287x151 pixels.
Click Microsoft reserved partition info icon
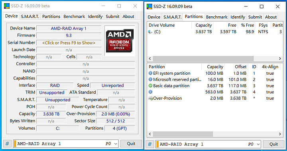(x=150, y=79)
